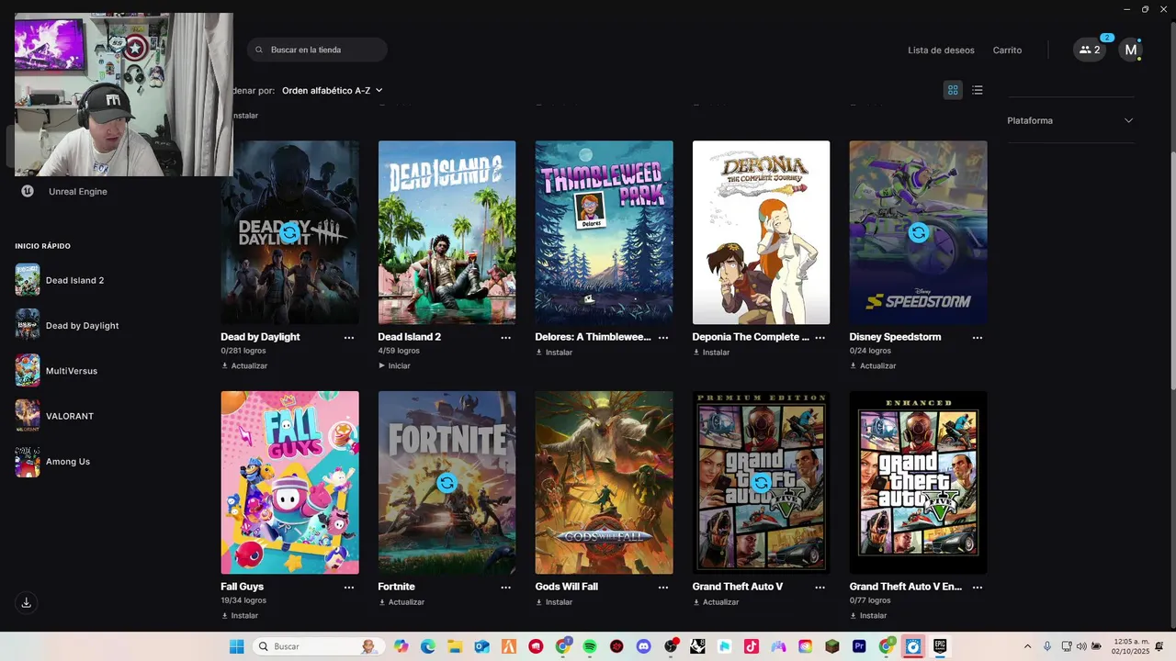Image resolution: width=1176 pixels, height=661 pixels.
Task: Switch library to list view
Action: (978, 90)
